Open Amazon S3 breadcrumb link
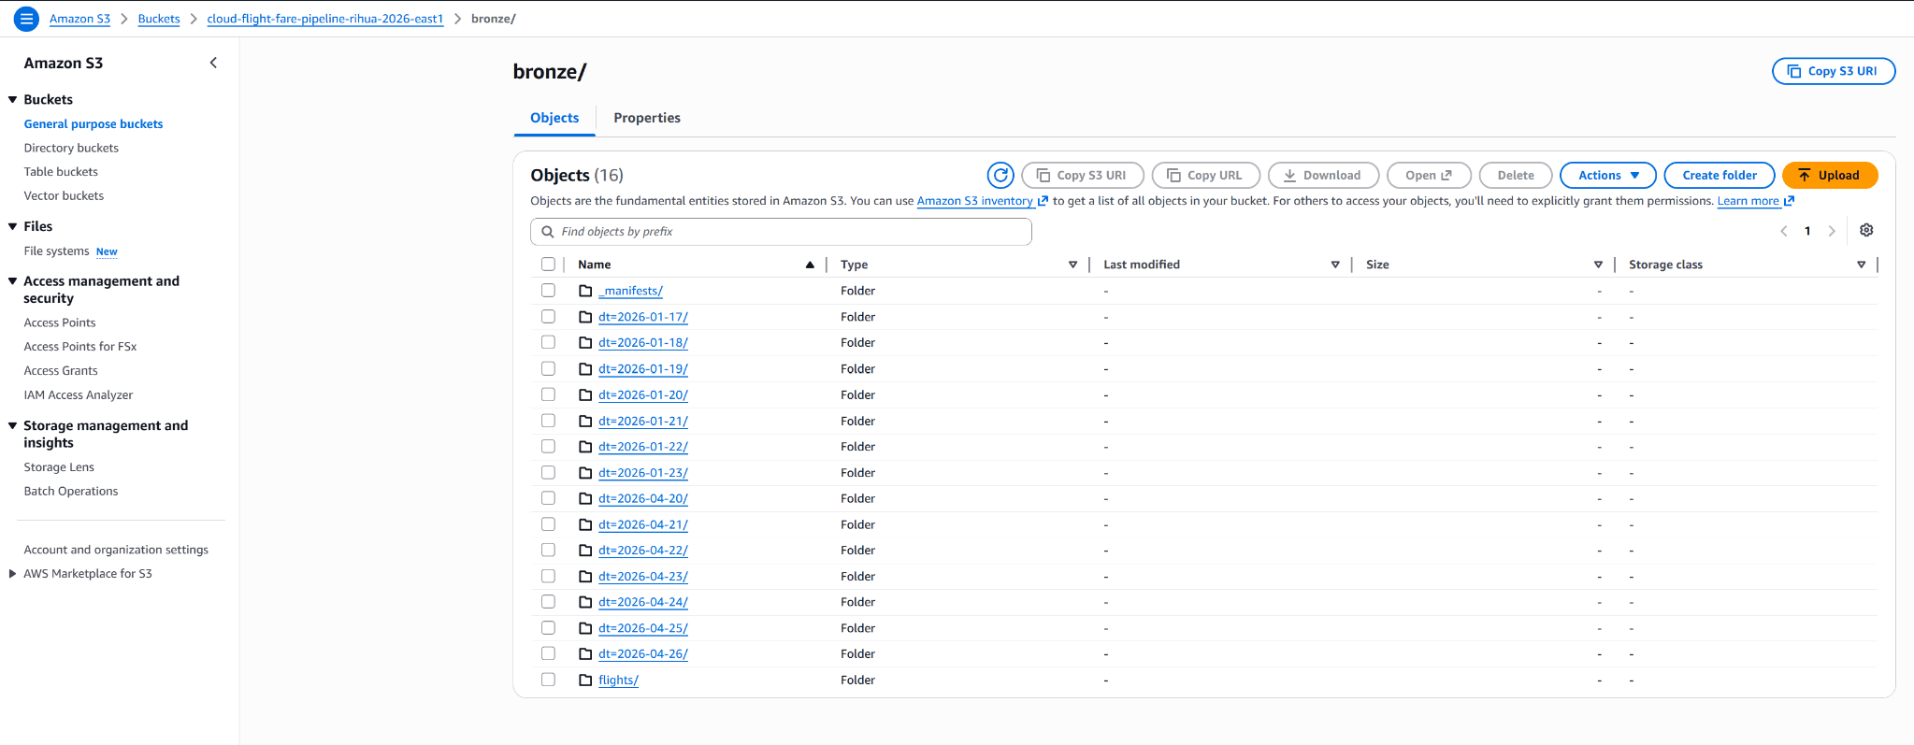Screen dimensions: 1914x745 tap(79, 19)
